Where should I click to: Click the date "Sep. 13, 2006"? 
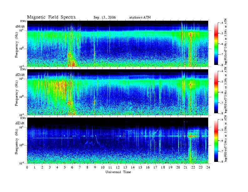tap(105, 18)
